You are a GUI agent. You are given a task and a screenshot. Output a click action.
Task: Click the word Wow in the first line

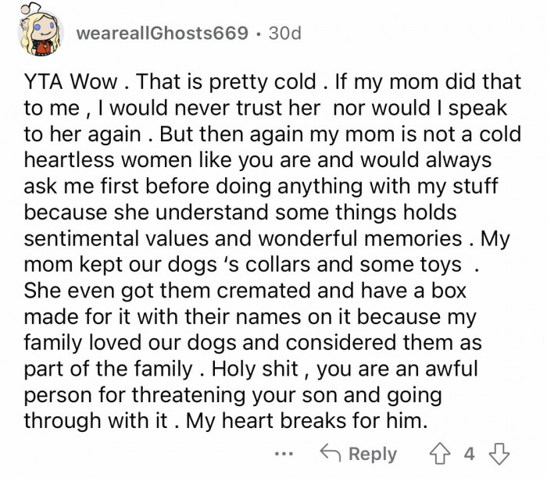95,83
